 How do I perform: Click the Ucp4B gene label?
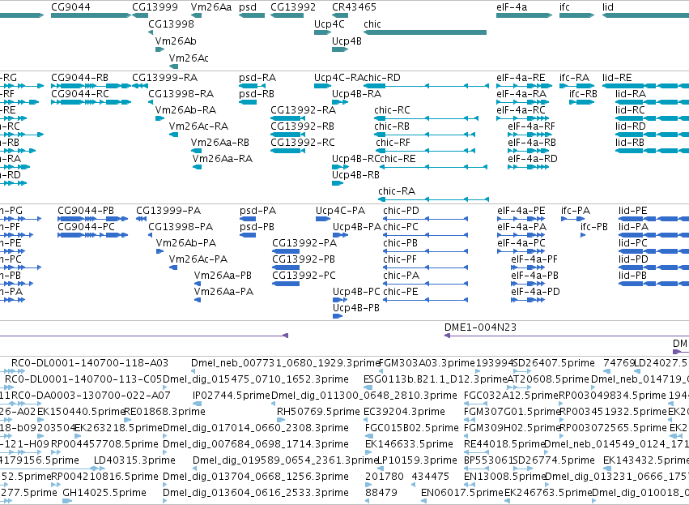click(347, 41)
